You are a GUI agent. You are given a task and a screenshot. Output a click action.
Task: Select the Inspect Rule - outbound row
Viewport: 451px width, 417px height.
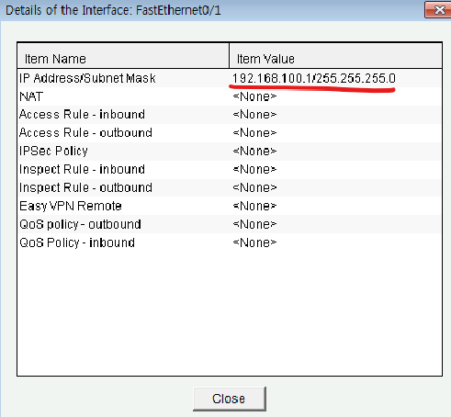(x=230, y=187)
